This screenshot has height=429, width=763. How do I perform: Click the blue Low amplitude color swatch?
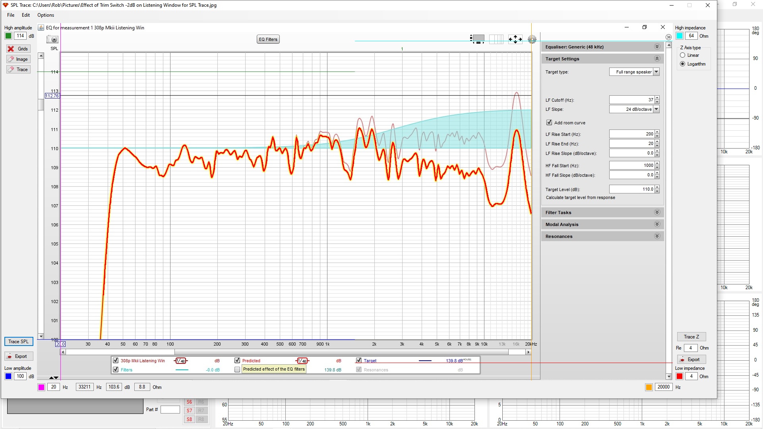pos(8,376)
